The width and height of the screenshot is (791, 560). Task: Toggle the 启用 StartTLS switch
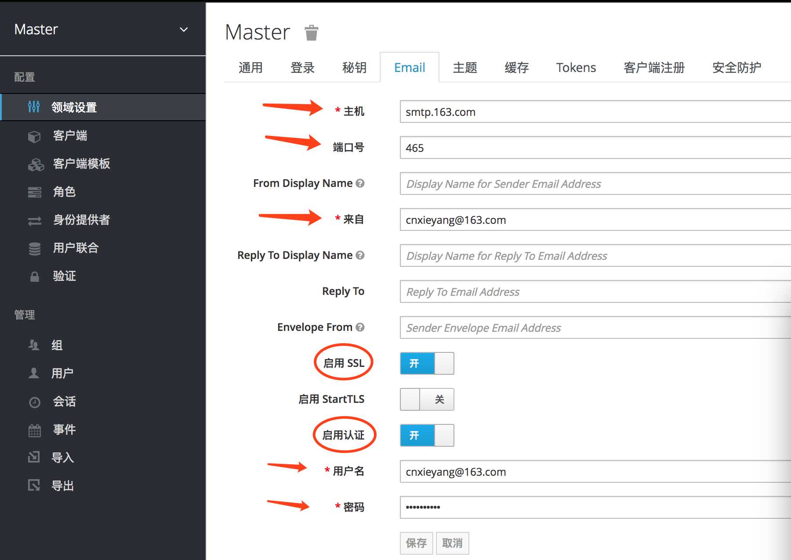427,399
